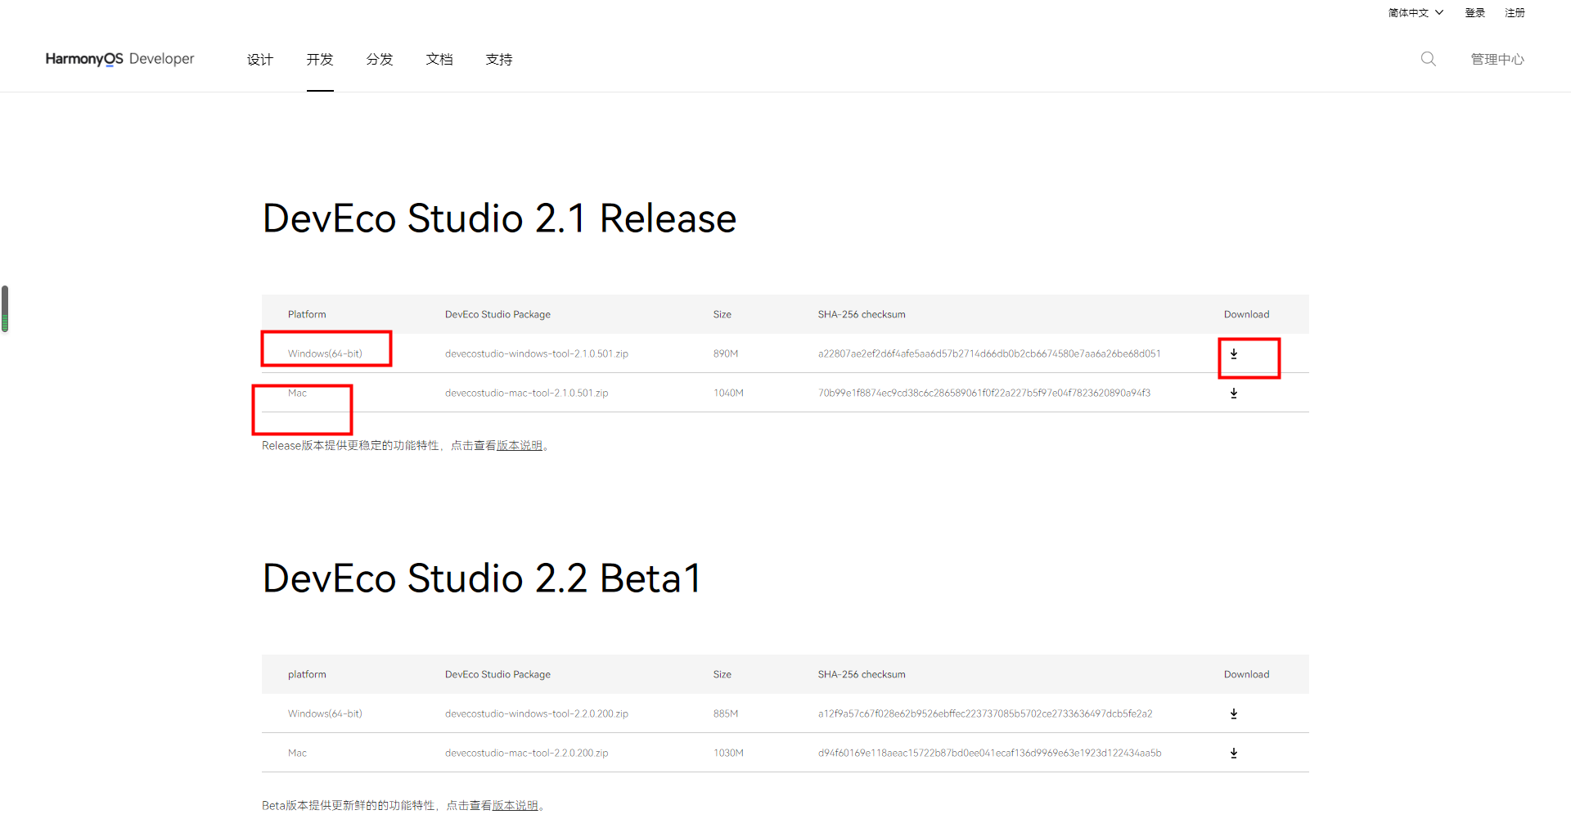Click Windows(64-bit) in the 2.1 Release table
Image resolution: width=1571 pixels, height=819 pixels.
coord(325,354)
